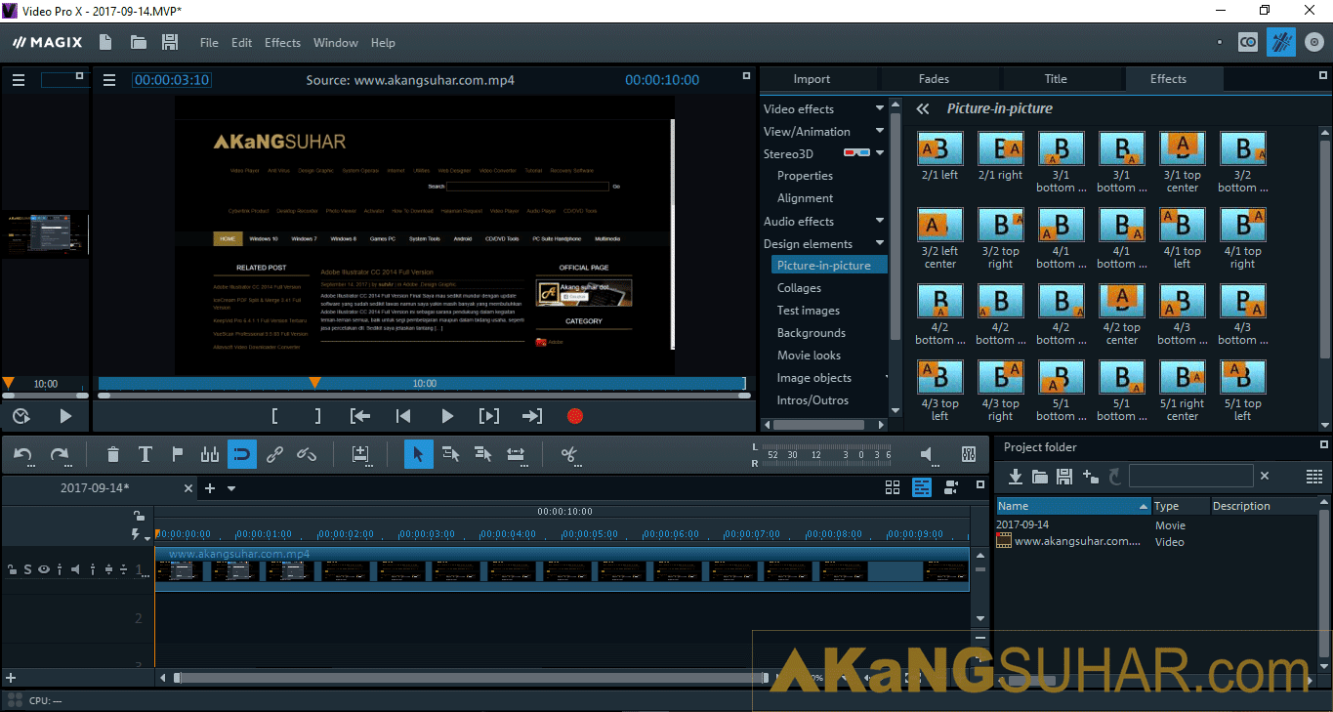1333x712 pixels.
Task: Switch to the Import tab
Action: pyautogui.click(x=812, y=79)
